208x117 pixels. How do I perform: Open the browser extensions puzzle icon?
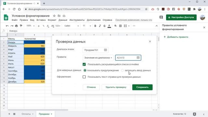[194, 9]
